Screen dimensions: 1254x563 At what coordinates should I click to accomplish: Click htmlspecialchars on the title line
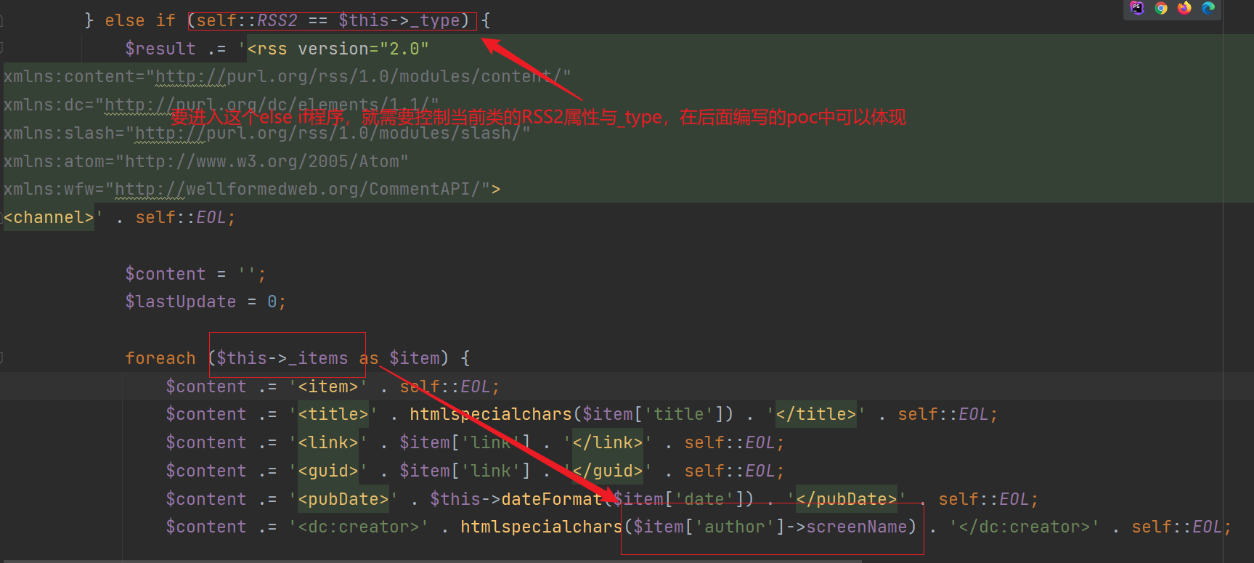(491, 414)
